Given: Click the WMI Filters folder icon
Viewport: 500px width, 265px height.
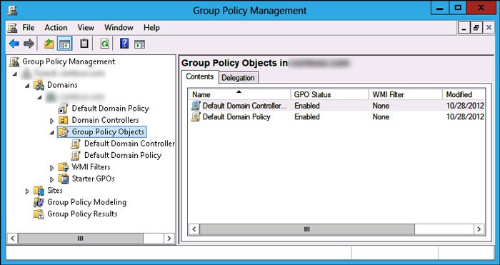Looking at the screenshot, I should 64,167.
